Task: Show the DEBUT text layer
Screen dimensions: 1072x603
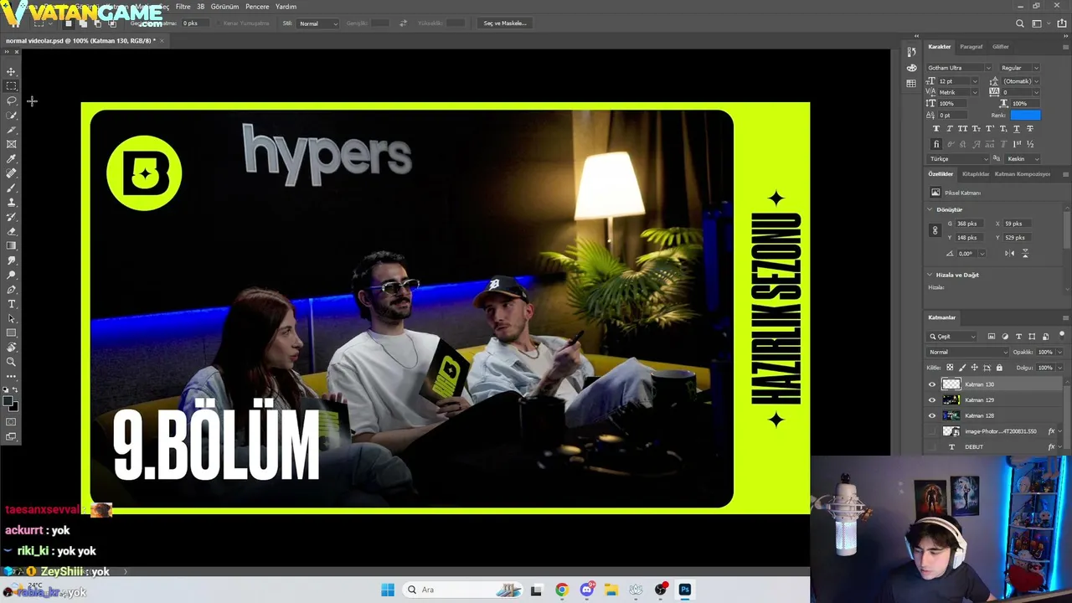Action: 932,447
